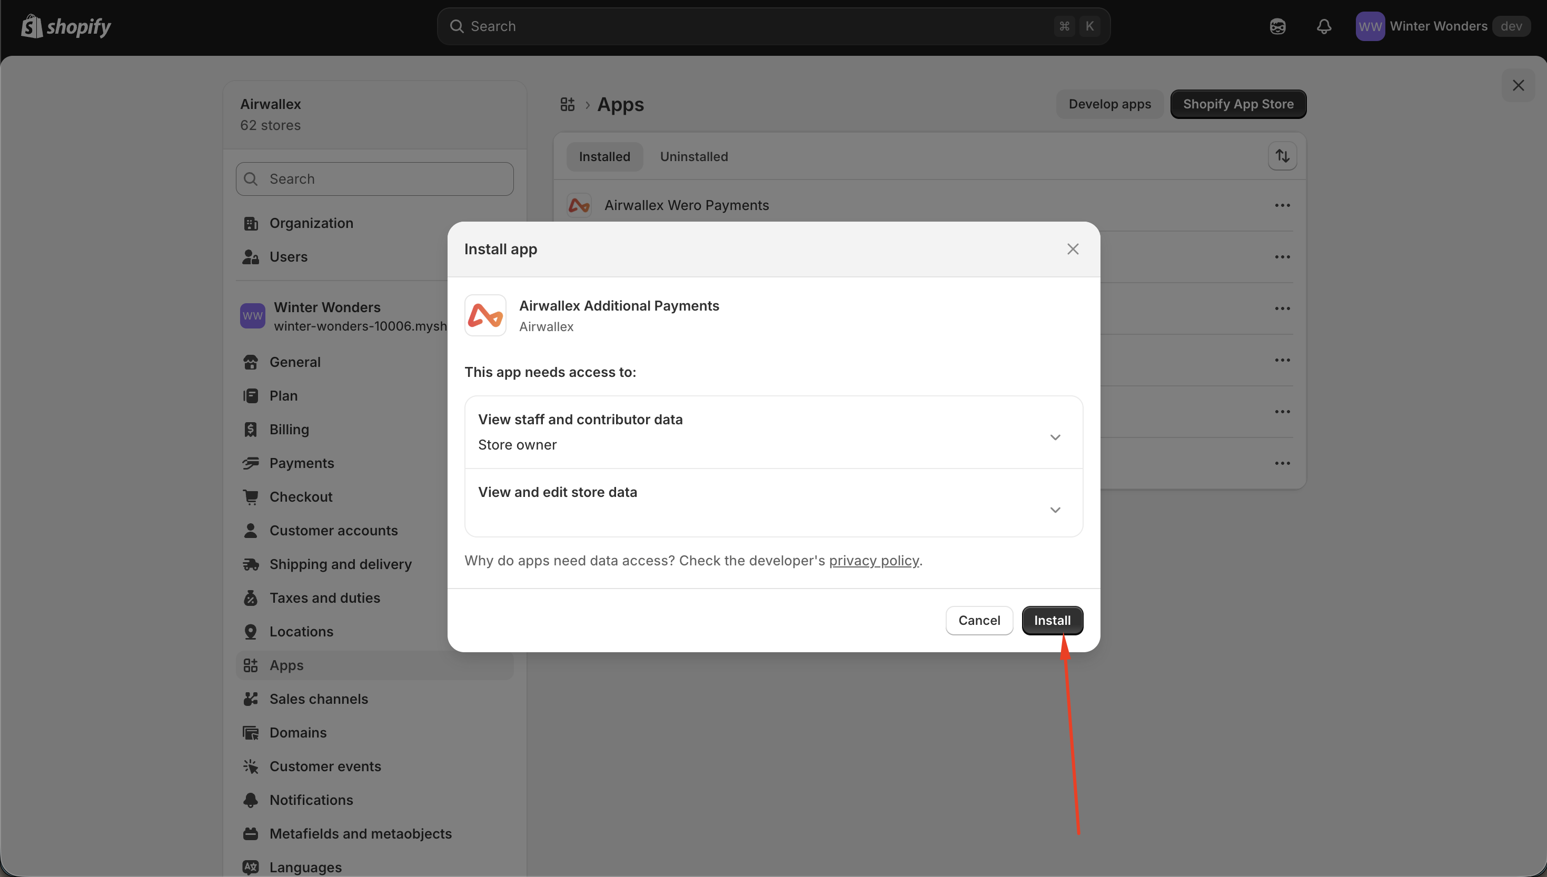Focus the top Shopify search bar
Screen dimensions: 1547x877
773,26
